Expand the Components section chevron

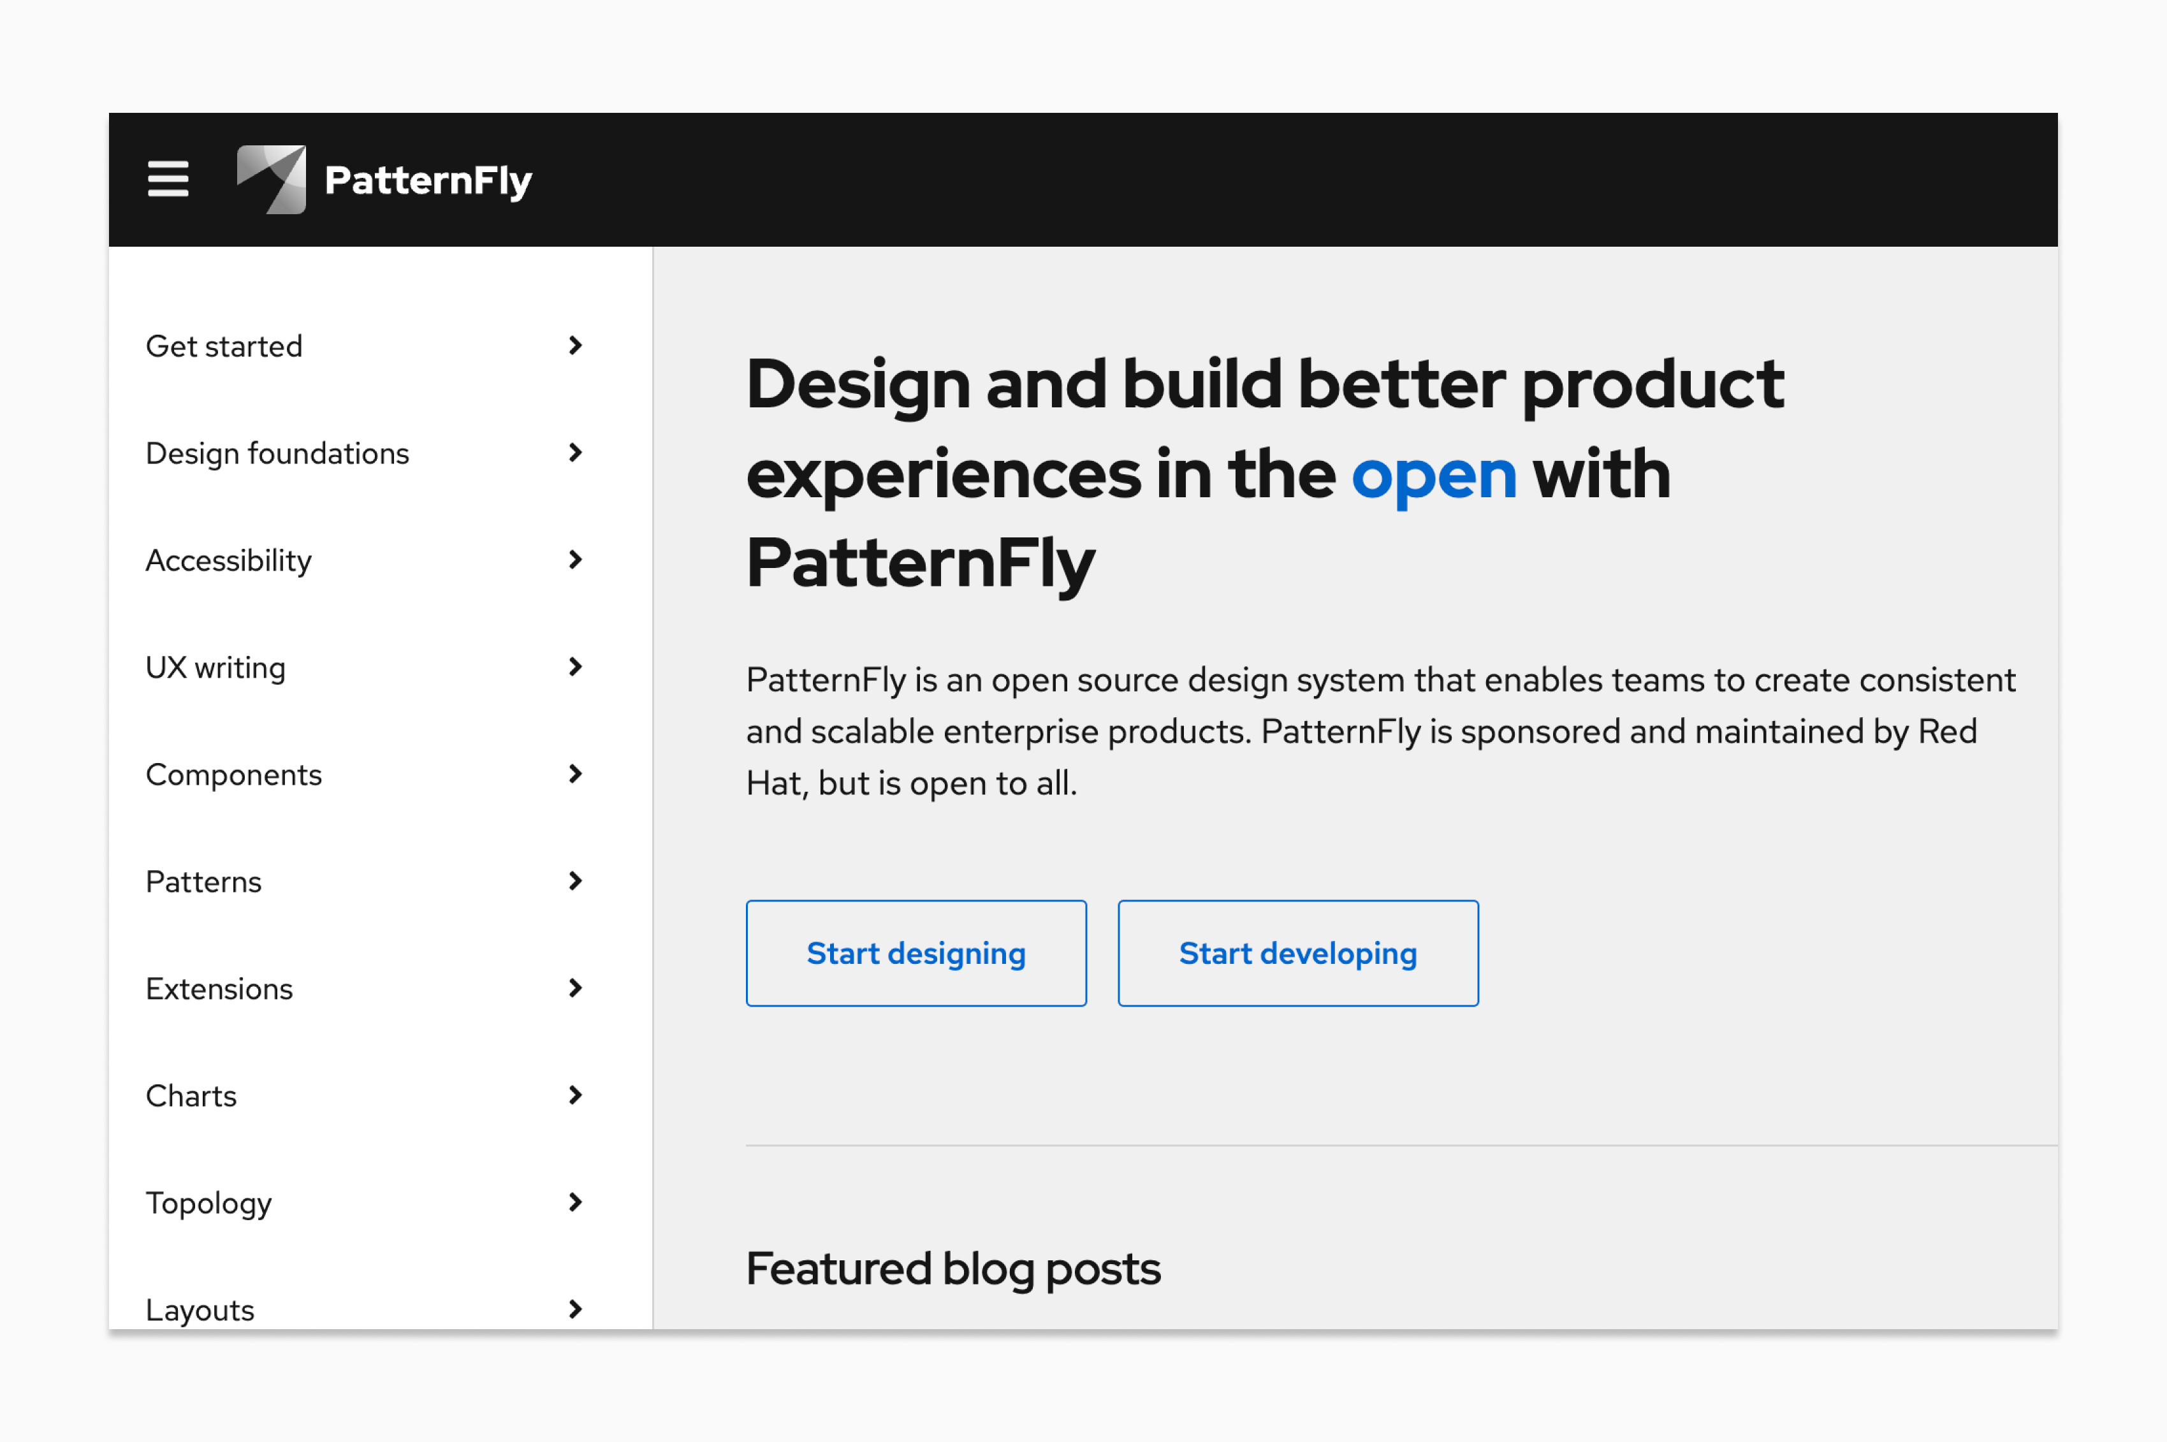tap(575, 775)
